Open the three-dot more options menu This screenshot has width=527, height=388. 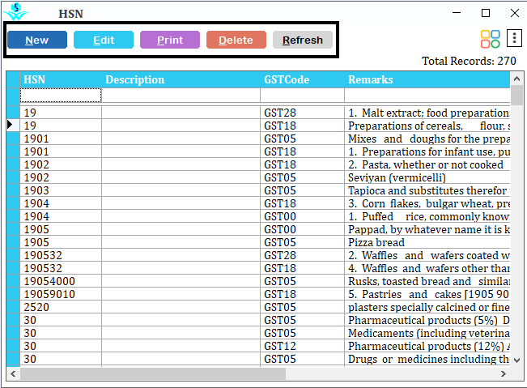(514, 39)
